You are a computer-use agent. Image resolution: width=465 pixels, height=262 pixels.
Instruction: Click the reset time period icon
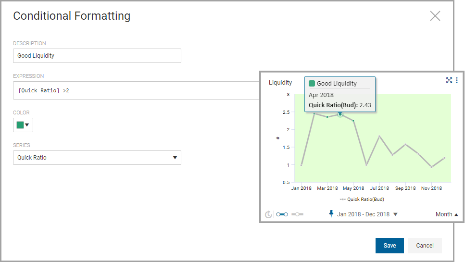(268, 214)
